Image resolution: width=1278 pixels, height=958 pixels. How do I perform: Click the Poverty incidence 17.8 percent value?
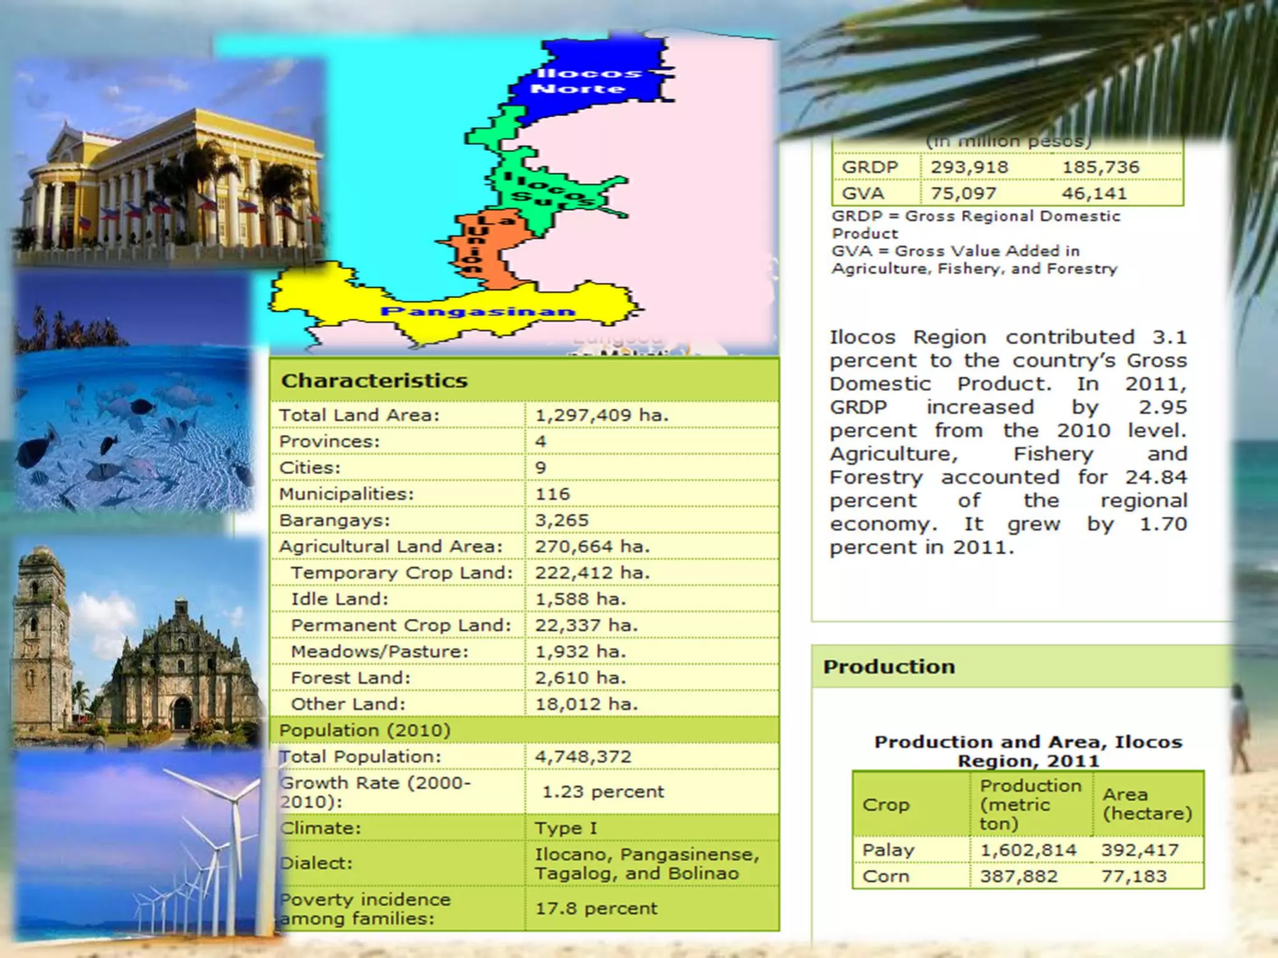[596, 909]
